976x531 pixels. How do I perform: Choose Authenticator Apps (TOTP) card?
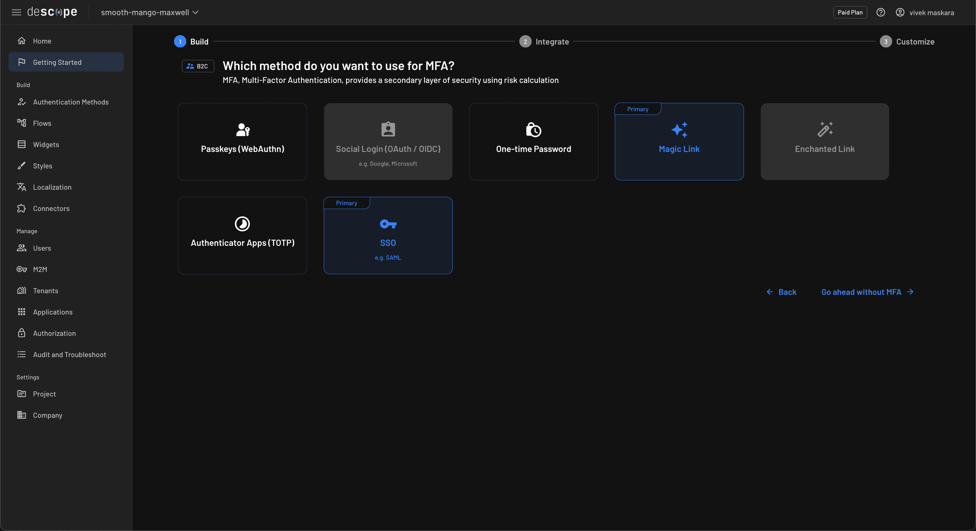242,235
